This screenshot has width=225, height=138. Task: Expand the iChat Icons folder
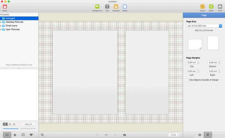(1, 26)
